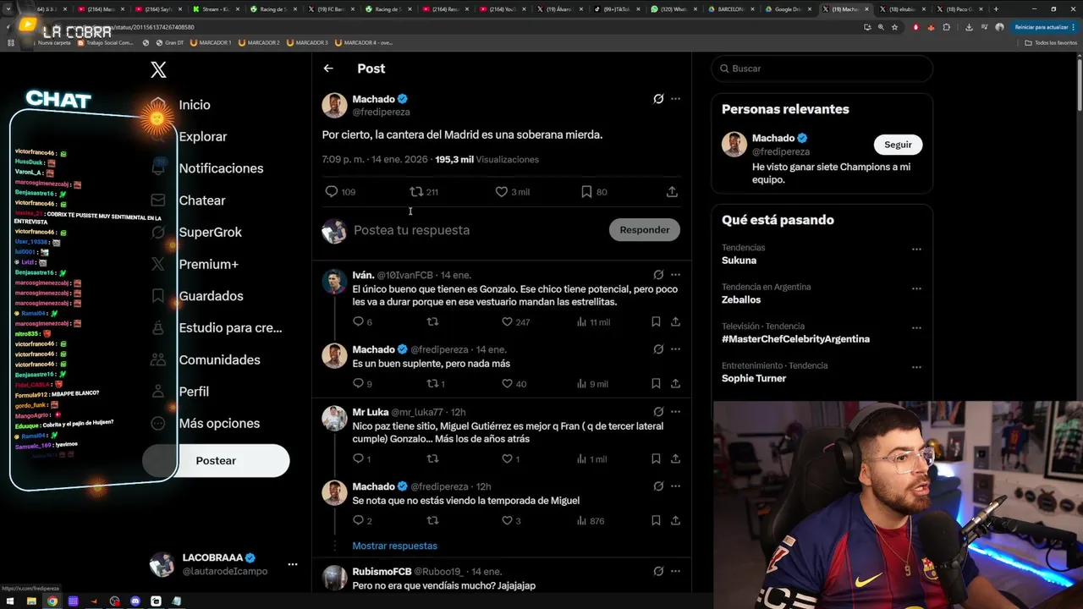Open three-dot menu on Iván's reply

pyautogui.click(x=675, y=275)
